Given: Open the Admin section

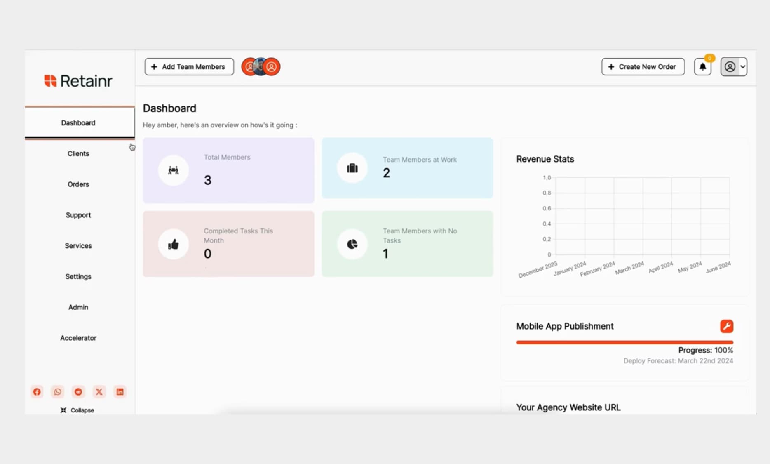Looking at the screenshot, I should (78, 307).
